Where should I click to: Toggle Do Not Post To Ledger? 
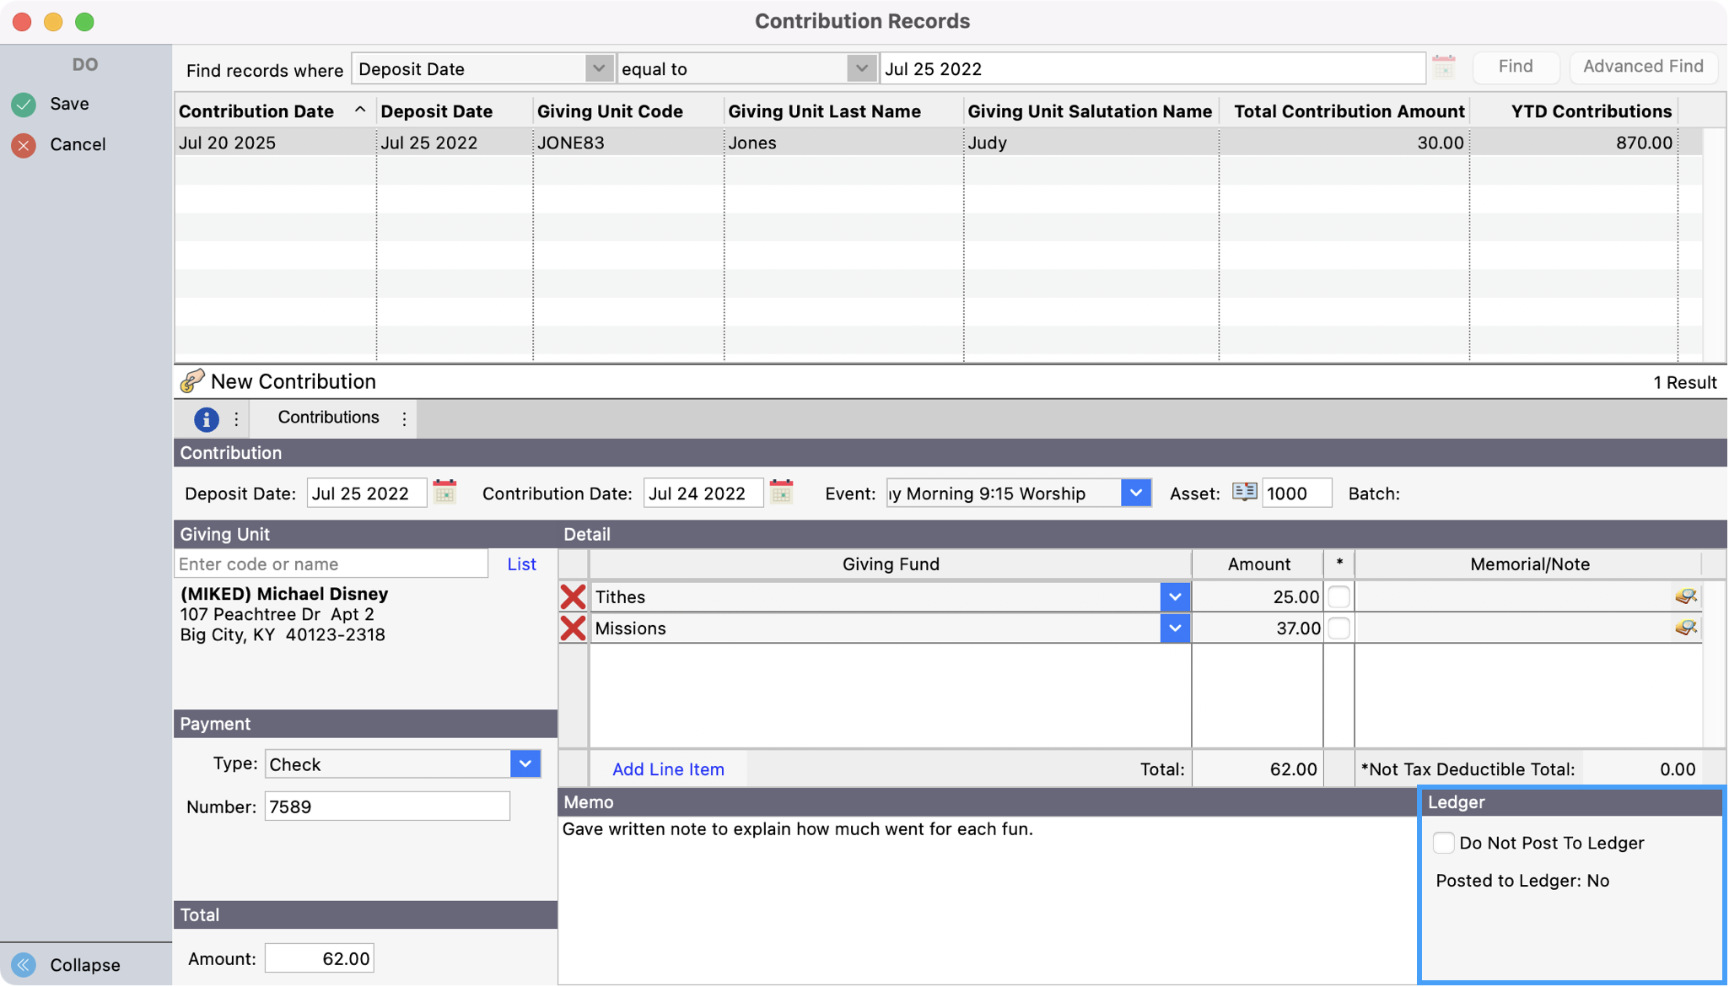1443,842
